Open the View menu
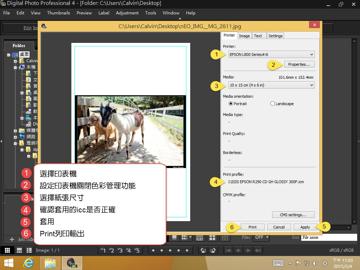This screenshot has height=270, width=360. click(36, 13)
